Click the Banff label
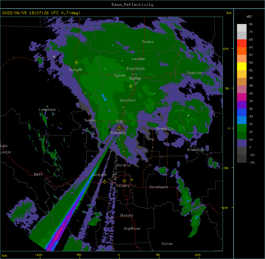 (38, 174)
